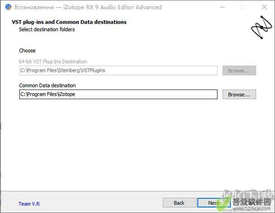Image resolution: width=275 pixels, height=213 pixels.
Task: Open the Team V.R link
Action: coord(29,204)
